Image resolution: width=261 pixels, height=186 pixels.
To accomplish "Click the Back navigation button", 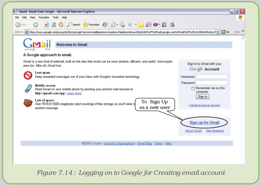I will click(21, 24).
